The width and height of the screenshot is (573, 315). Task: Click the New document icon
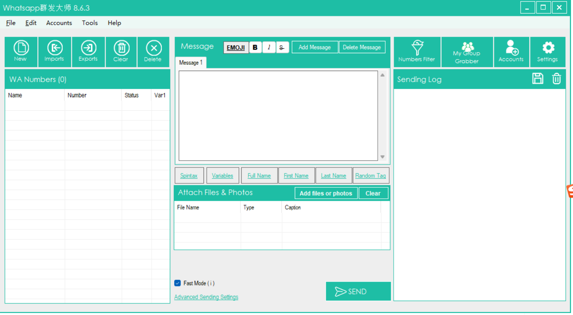click(21, 48)
